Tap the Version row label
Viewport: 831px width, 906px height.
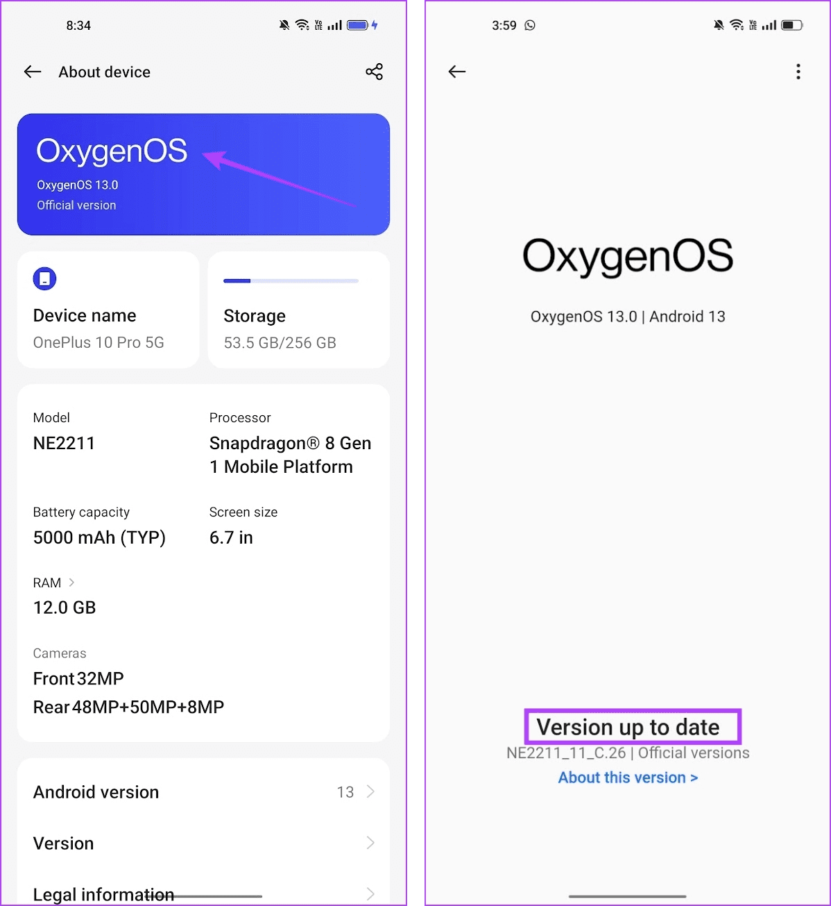64,844
